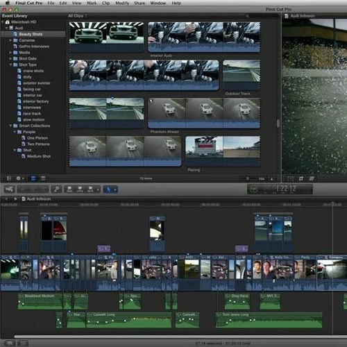
Task: Collapse the Shot Type folder triangle
Action: (x=10, y=65)
